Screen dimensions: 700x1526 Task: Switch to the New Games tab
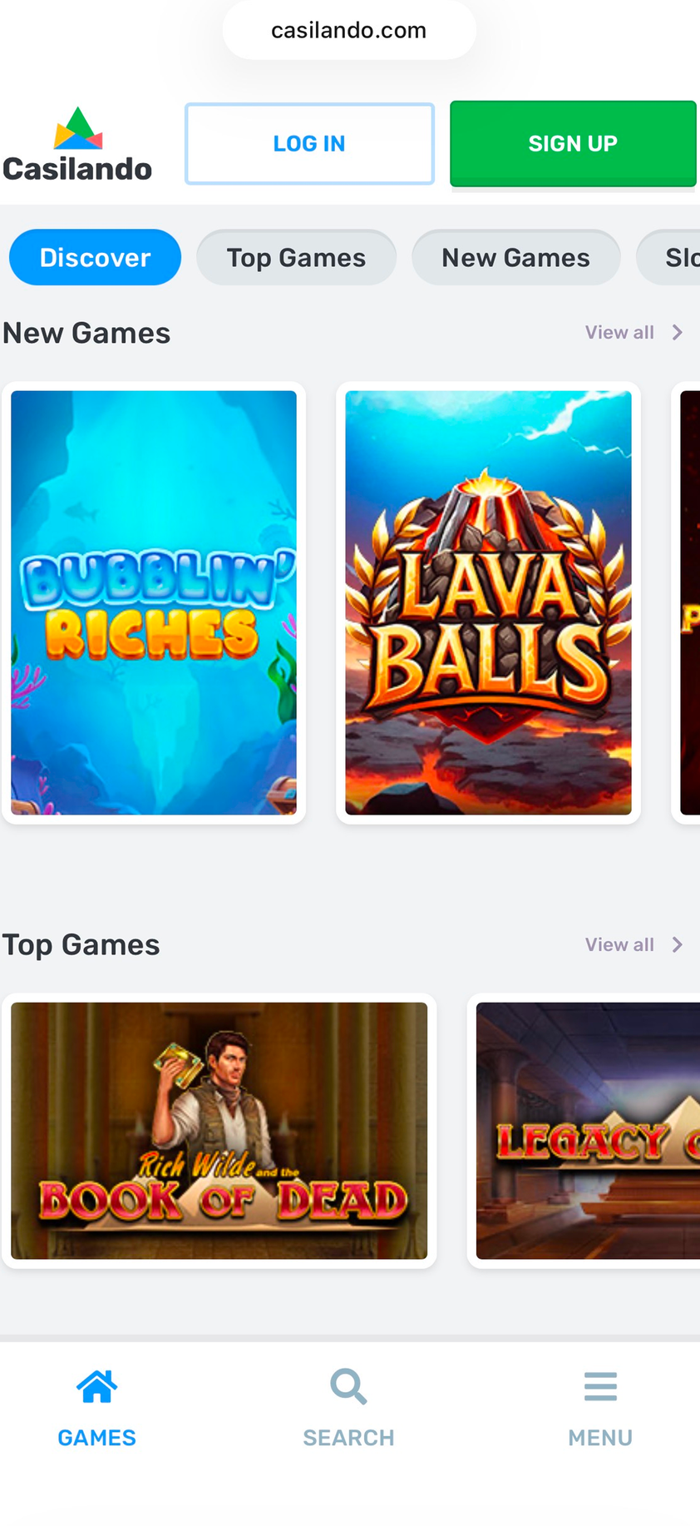[515, 258]
